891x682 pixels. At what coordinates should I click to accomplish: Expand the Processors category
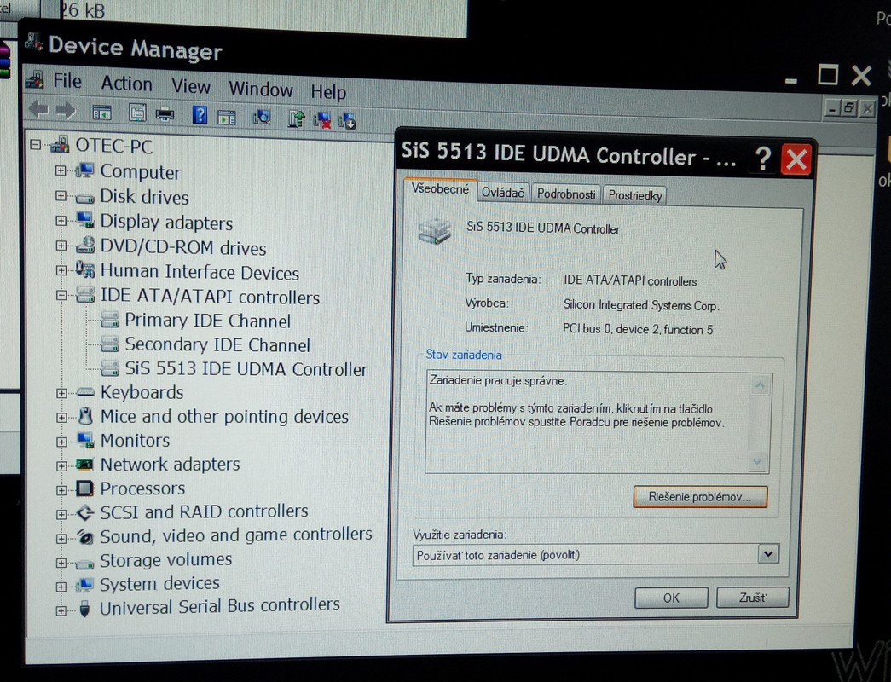[x=61, y=490]
